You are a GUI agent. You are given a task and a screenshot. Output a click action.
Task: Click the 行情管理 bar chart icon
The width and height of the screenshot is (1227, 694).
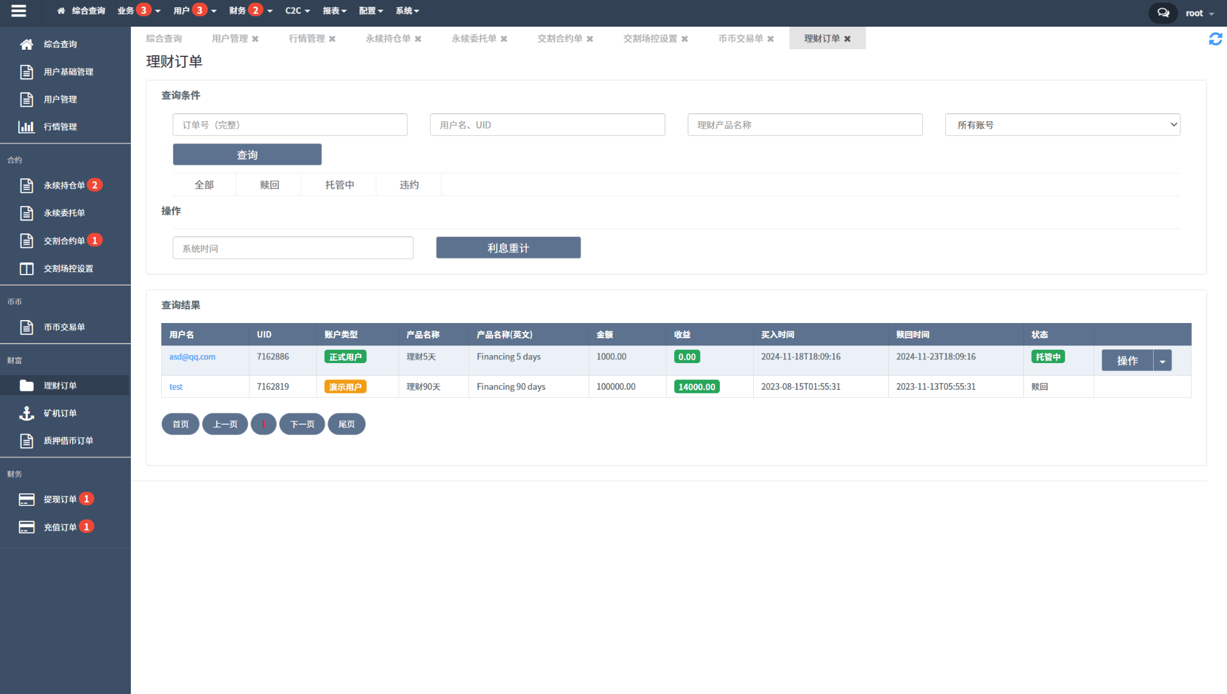(27, 127)
